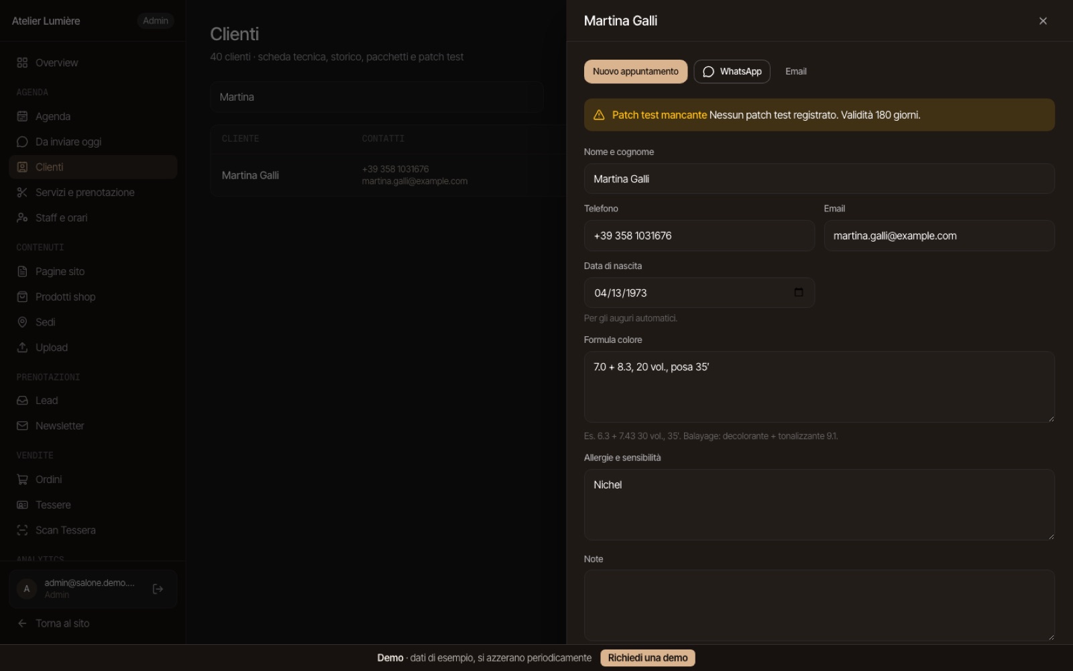Click the empty Note text area
The height and width of the screenshot is (671, 1073).
[x=819, y=606]
